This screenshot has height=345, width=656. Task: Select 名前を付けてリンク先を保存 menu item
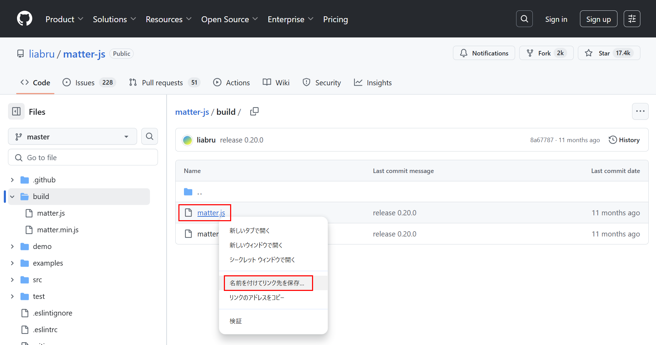pyautogui.click(x=267, y=283)
